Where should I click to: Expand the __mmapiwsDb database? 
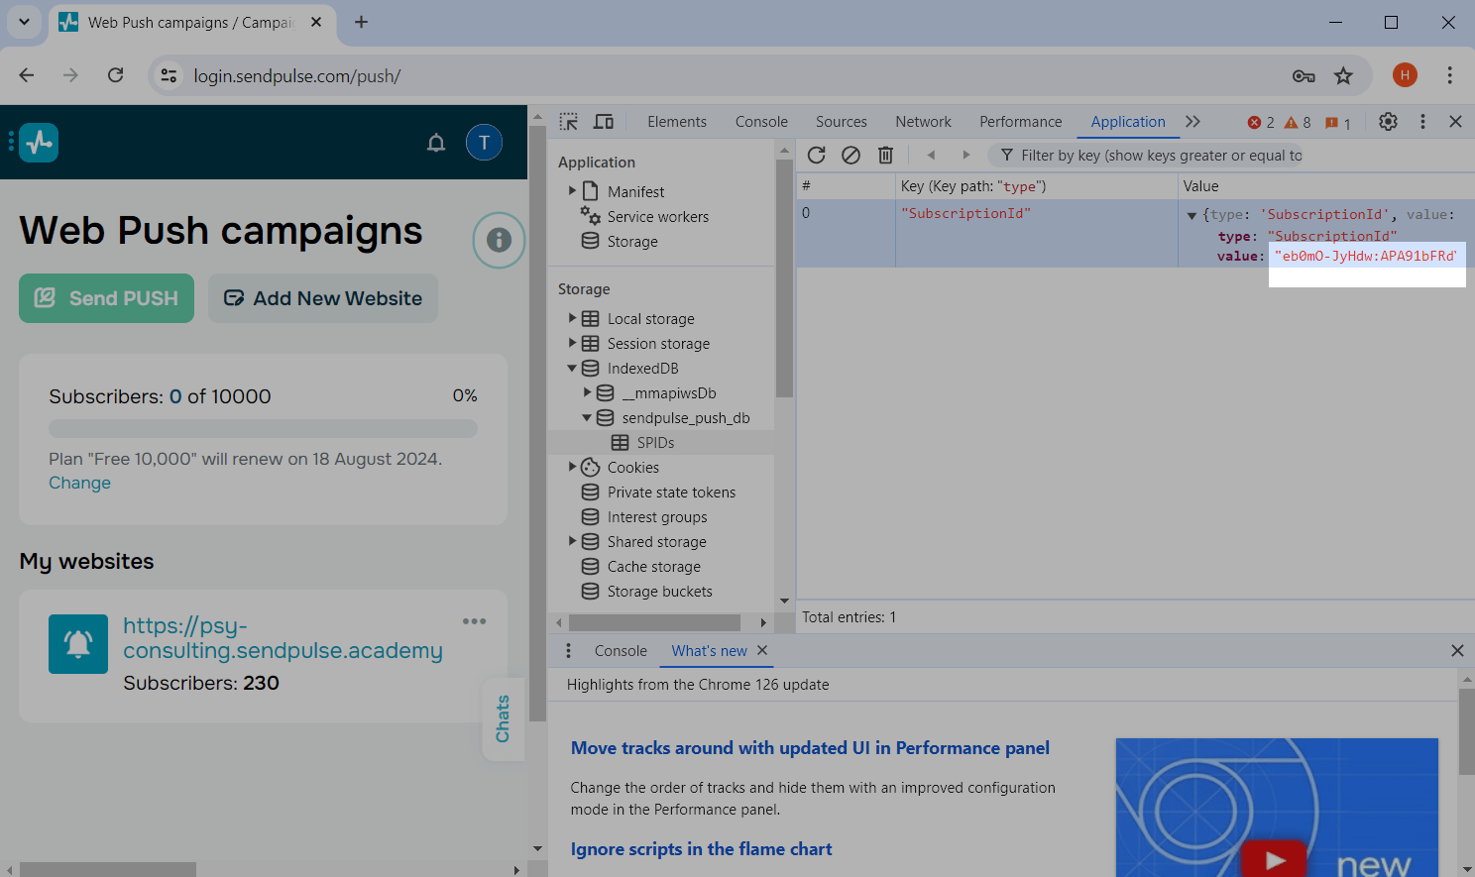587,392
